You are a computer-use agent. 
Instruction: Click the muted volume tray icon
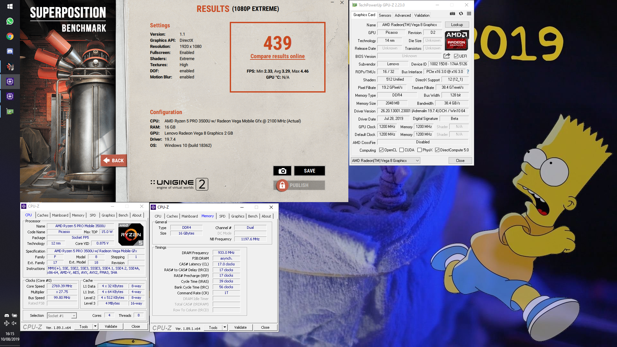14,323
